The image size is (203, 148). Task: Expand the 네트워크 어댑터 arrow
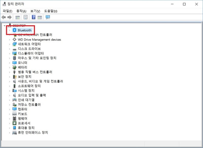[9, 44]
